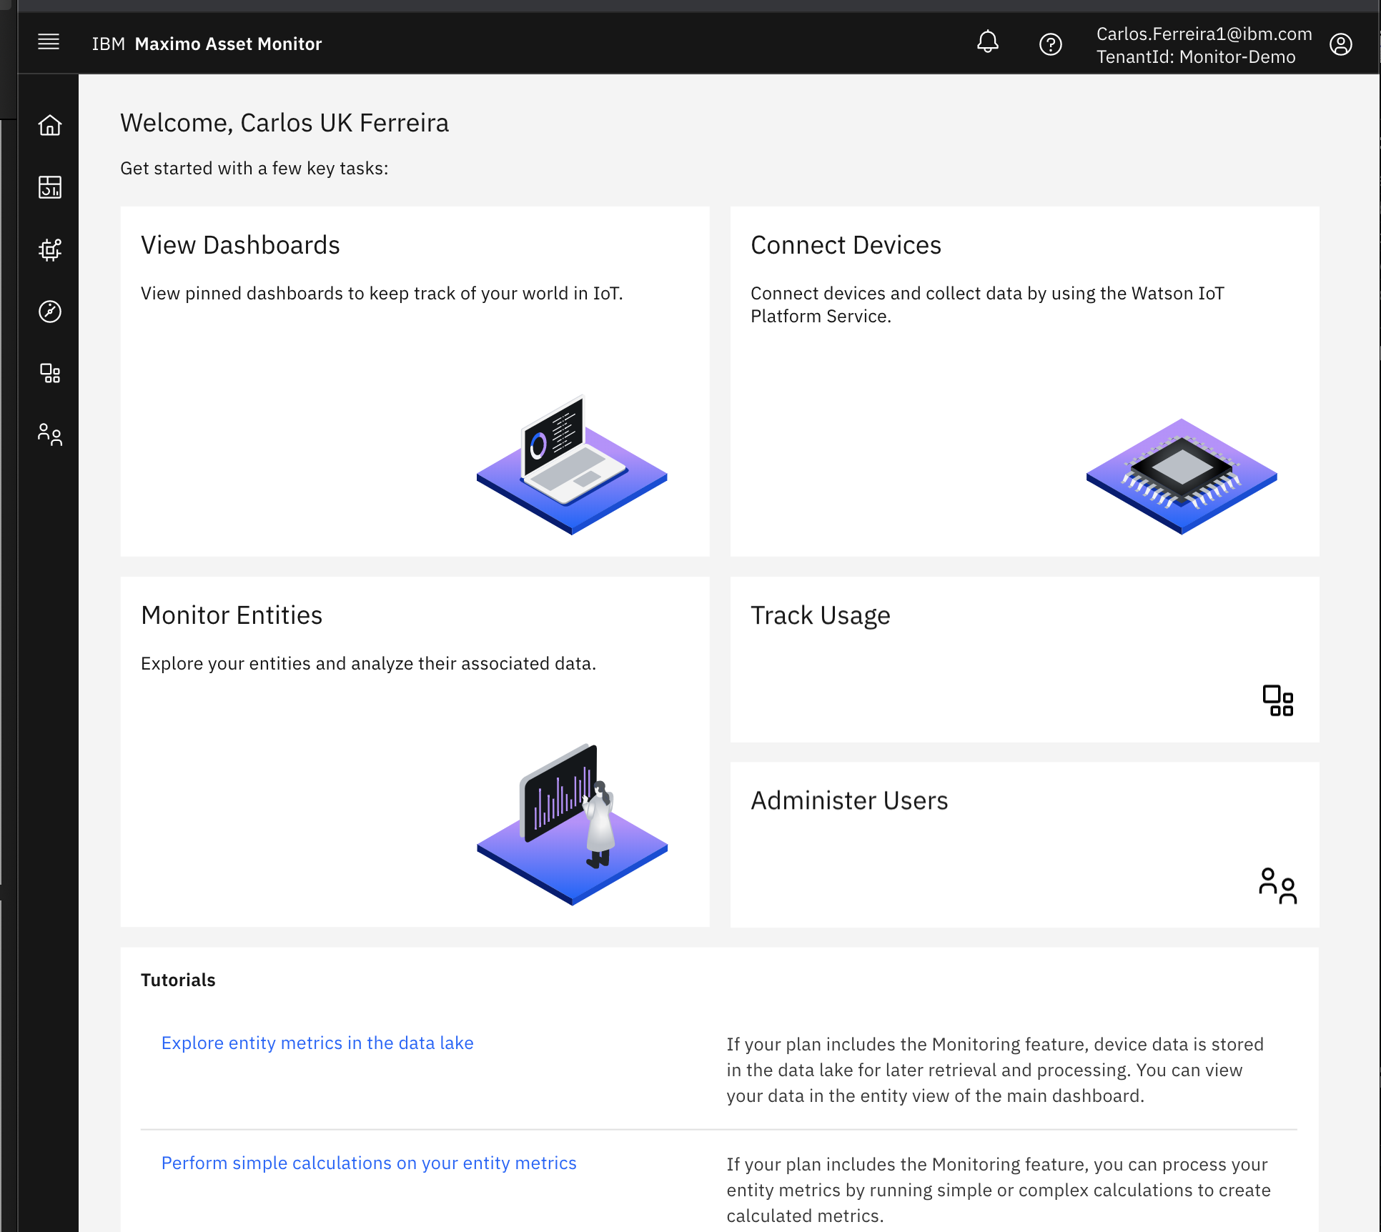The width and height of the screenshot is (1381, 1232).
Task: Click the analyst illustration in Monitor Entities
Action: 572,824
